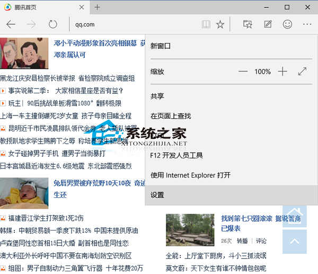Viewport: 318px width, 274px height.
Task: Increase zoom with the plus button
Action: pyautogui.click(x=282, y=72)
